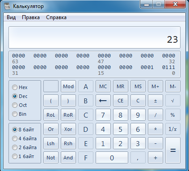Click the Not bitwise button
This screenshot has height=171, width=189.
(x=51, y=158)
